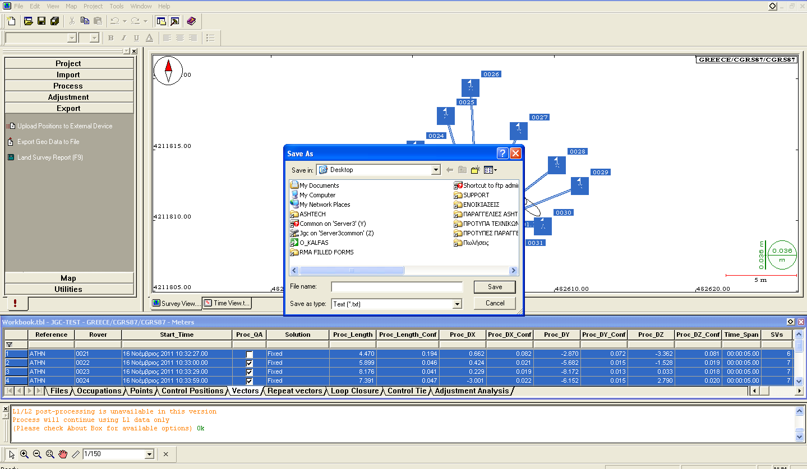This screenshot has height=469, width=807.
Task: Expand the Process section in left panel
Action: click(68, 86)
